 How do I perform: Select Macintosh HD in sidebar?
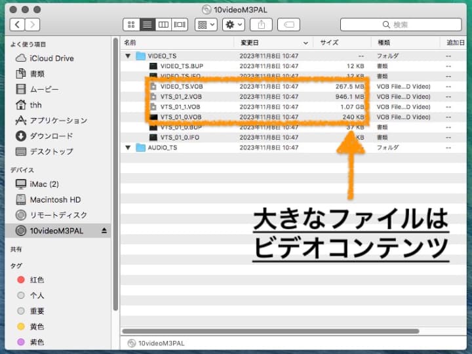(55, 199)
